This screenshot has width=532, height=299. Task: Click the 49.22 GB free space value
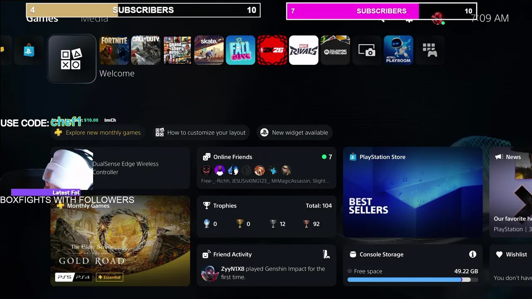click(x=466, y=271)
